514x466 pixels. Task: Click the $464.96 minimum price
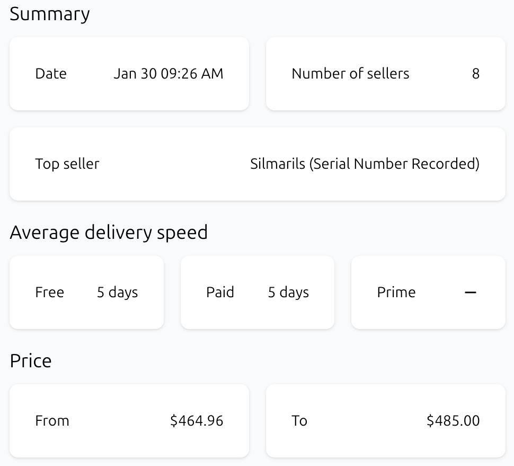click(197, 421)
